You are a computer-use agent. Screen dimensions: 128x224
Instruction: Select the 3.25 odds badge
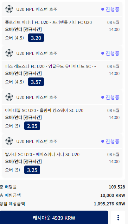32,170
